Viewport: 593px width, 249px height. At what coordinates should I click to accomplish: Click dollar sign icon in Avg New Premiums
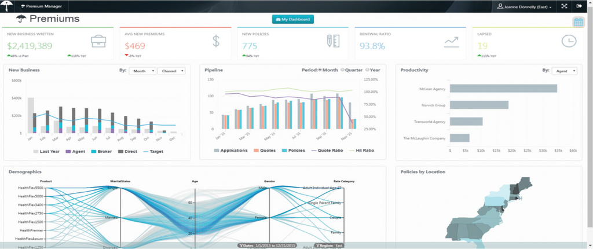pos(215,42)
